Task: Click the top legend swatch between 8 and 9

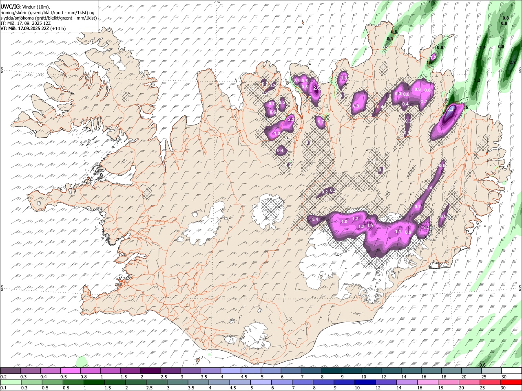Action: click(x=330, y=371)
